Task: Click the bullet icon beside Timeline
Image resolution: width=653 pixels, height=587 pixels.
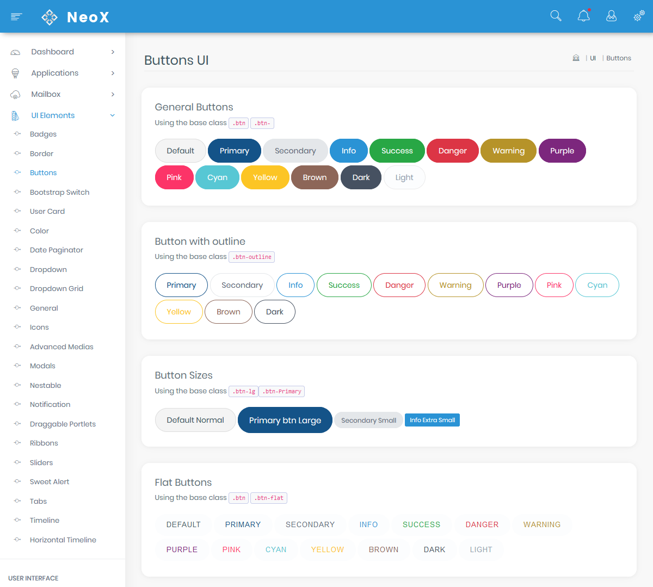Action: (17, 520)
